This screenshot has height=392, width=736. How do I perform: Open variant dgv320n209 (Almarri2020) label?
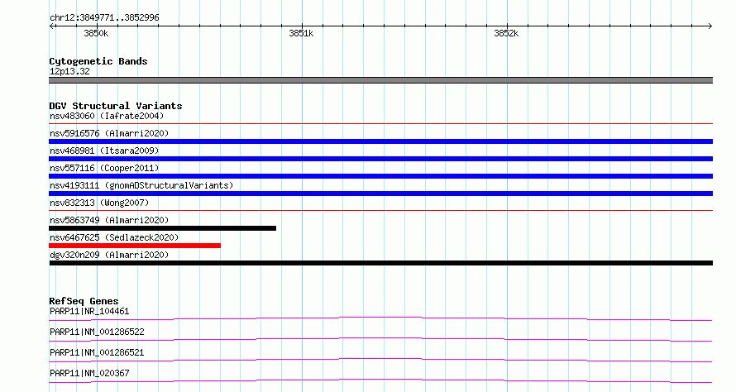tap(109, 255)
